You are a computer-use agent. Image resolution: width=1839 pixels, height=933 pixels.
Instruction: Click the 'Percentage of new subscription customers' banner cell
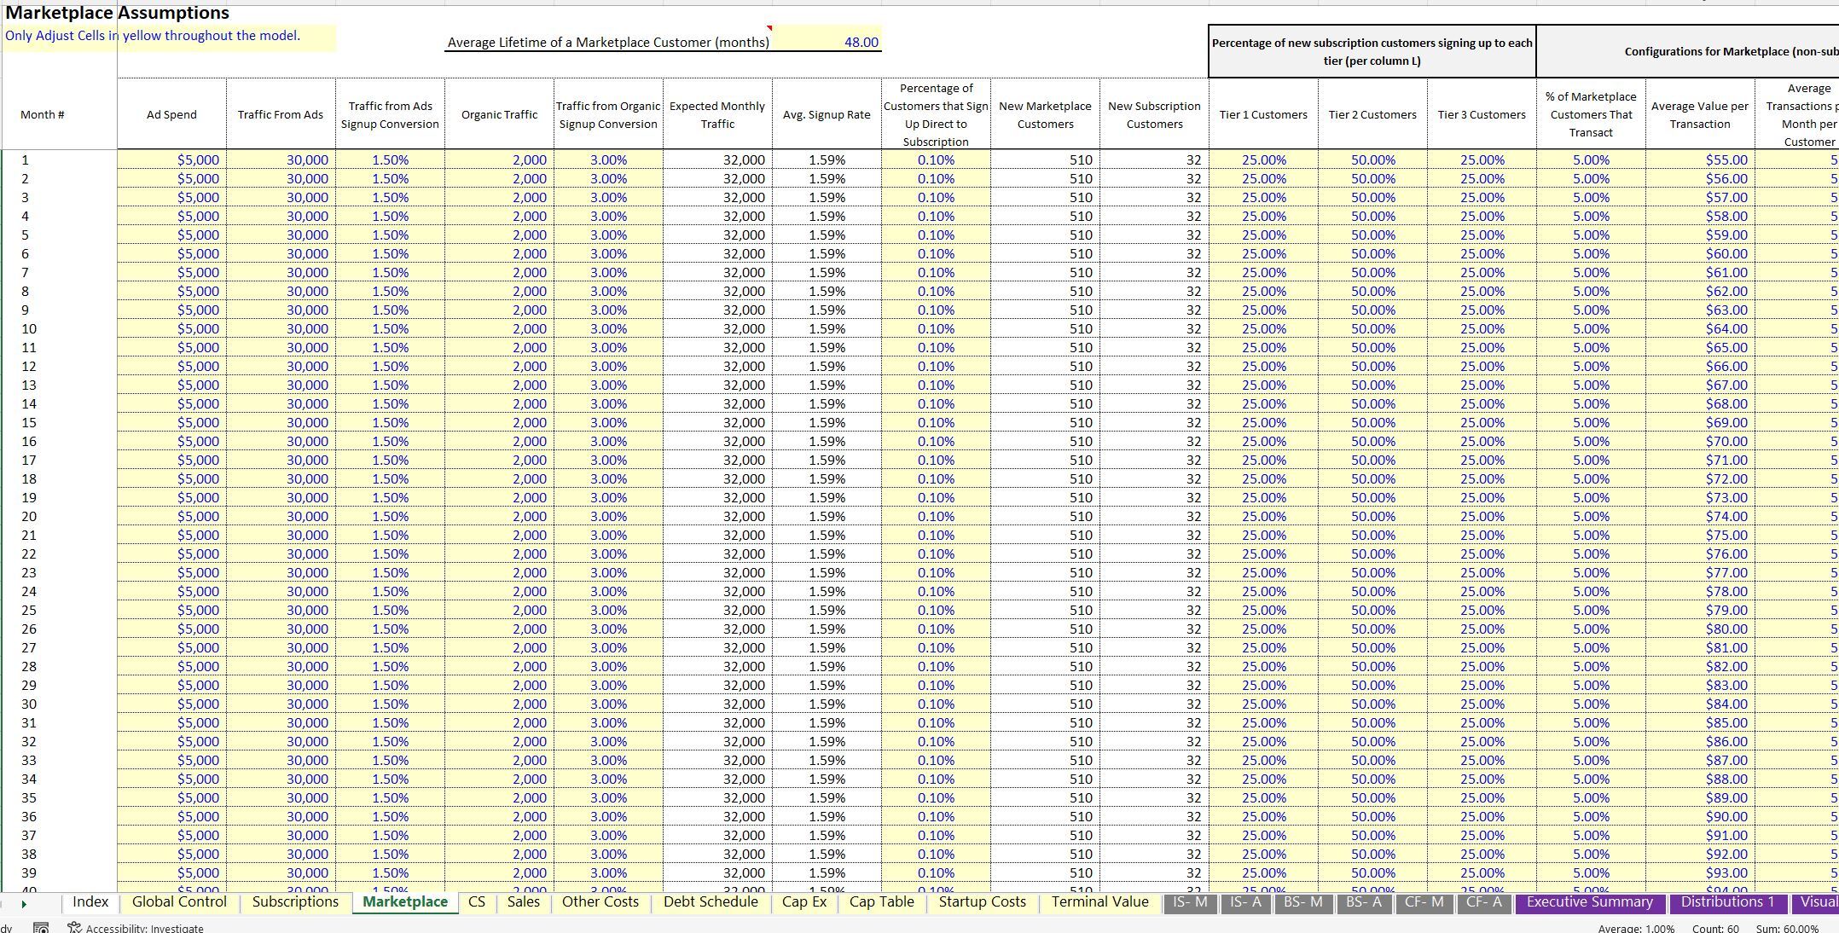1372,51
